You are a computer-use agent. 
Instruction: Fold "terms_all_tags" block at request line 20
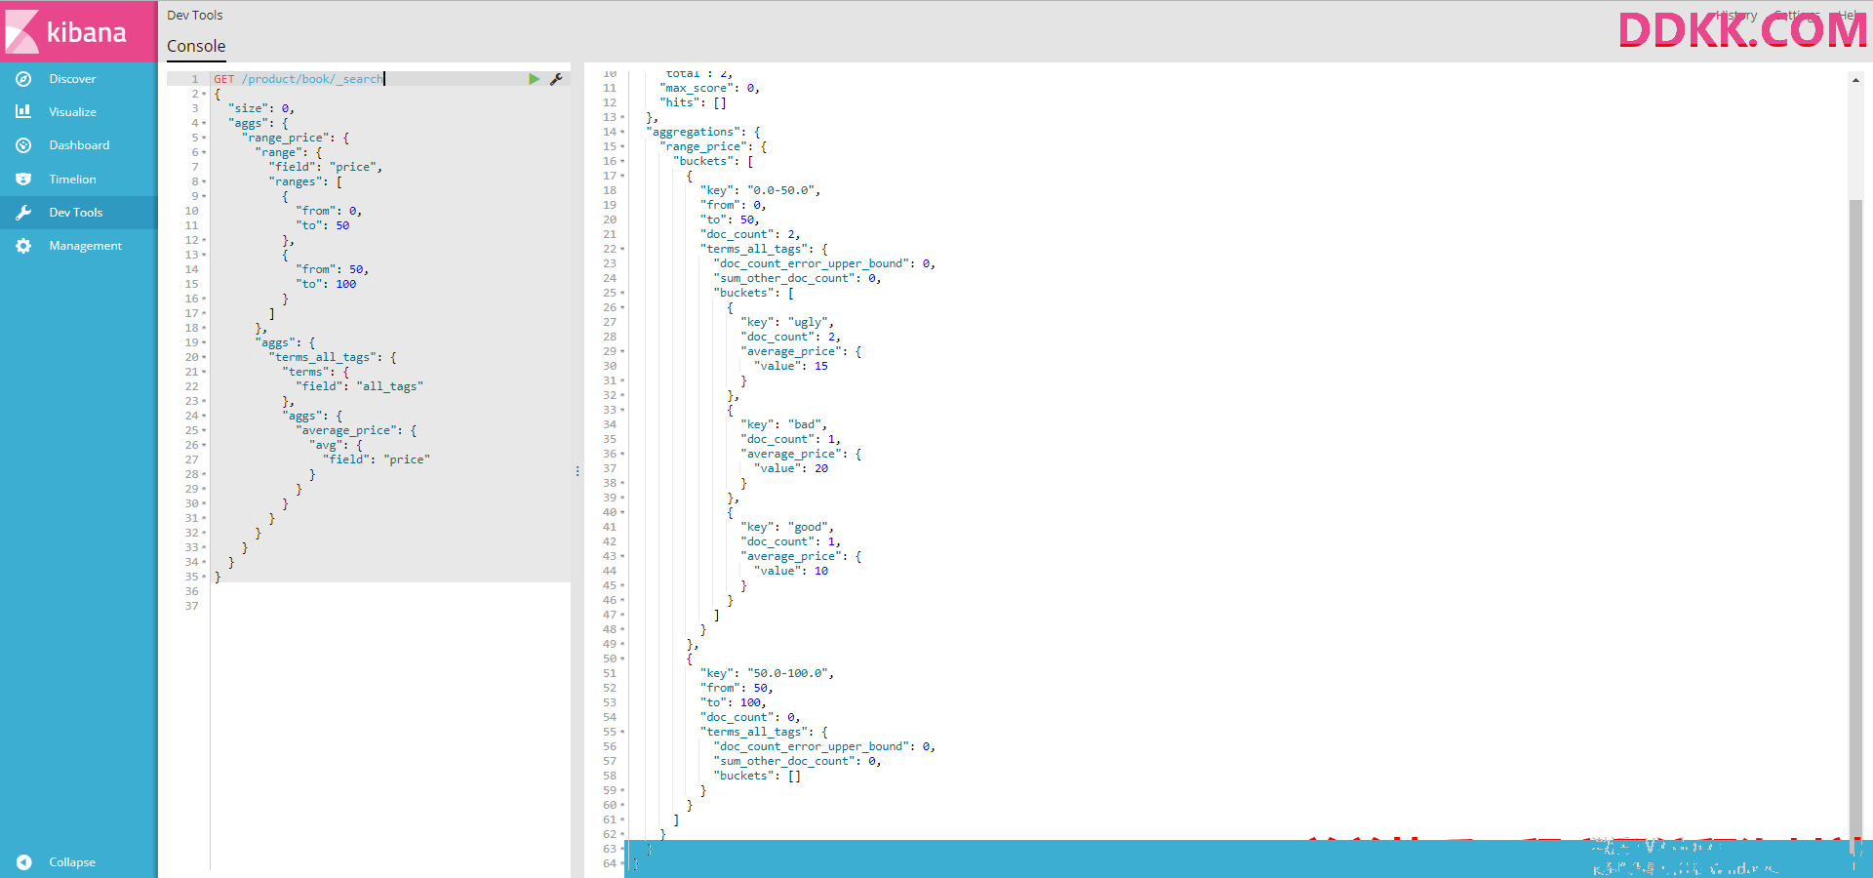tap(204, 357)
